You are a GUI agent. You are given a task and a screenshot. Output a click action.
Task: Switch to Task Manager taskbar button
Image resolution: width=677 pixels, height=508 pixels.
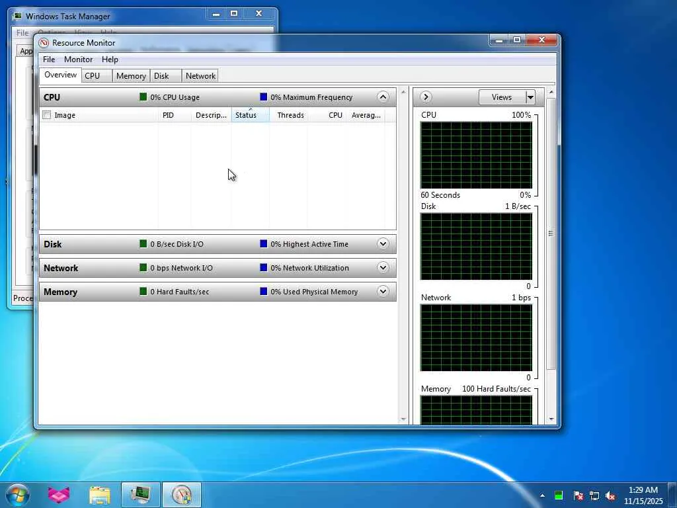coord(141,495)
